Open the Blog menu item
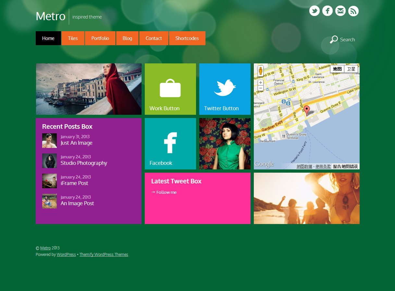This screenshot has height=291, width=395. [x=127, y=38]
